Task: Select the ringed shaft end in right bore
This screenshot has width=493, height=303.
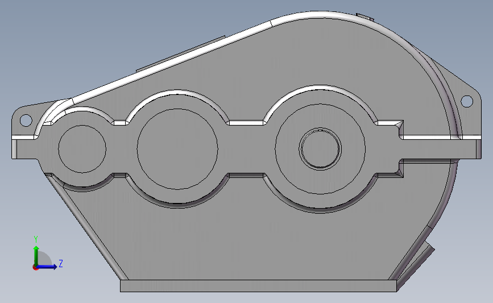Action: point(320,149)
